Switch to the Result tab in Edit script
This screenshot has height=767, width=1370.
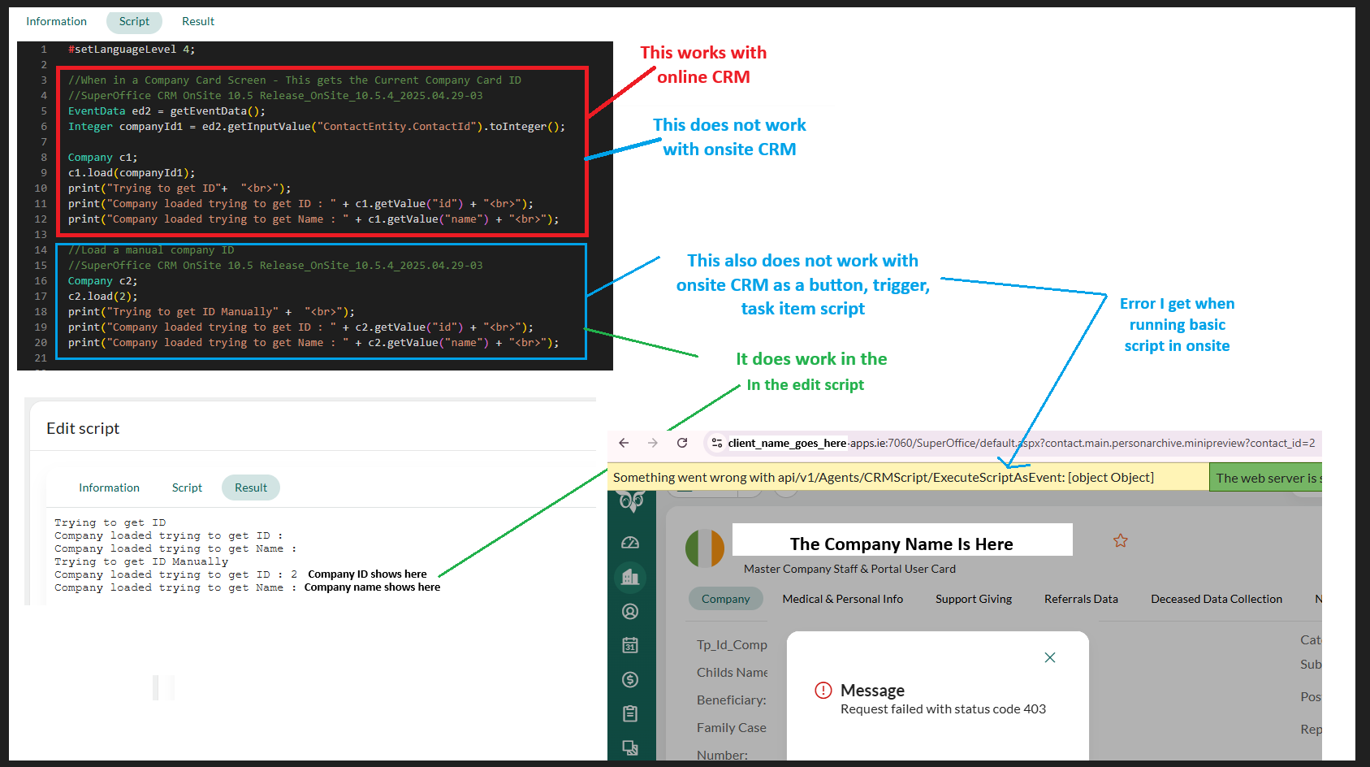(x=250, y=487)
